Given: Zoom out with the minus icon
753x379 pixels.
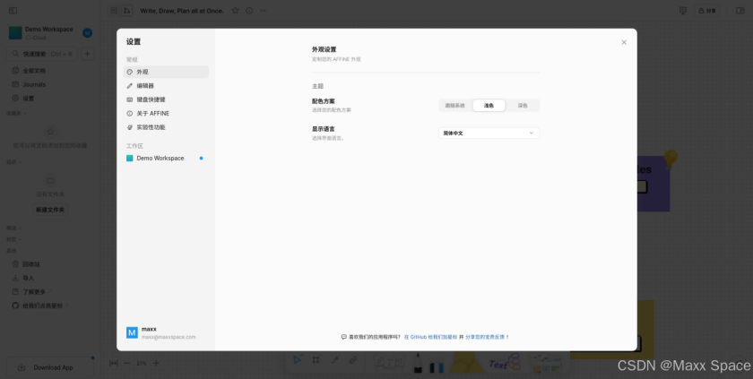Looking at the screenshot, I should tap(126, 363).
